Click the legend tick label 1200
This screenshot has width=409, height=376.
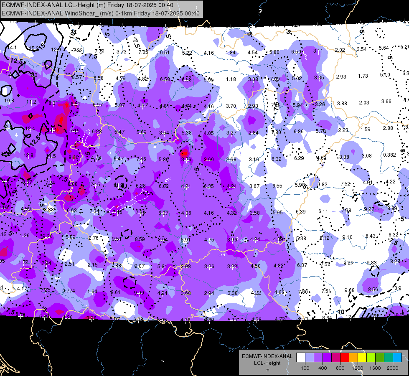(357, 368)
